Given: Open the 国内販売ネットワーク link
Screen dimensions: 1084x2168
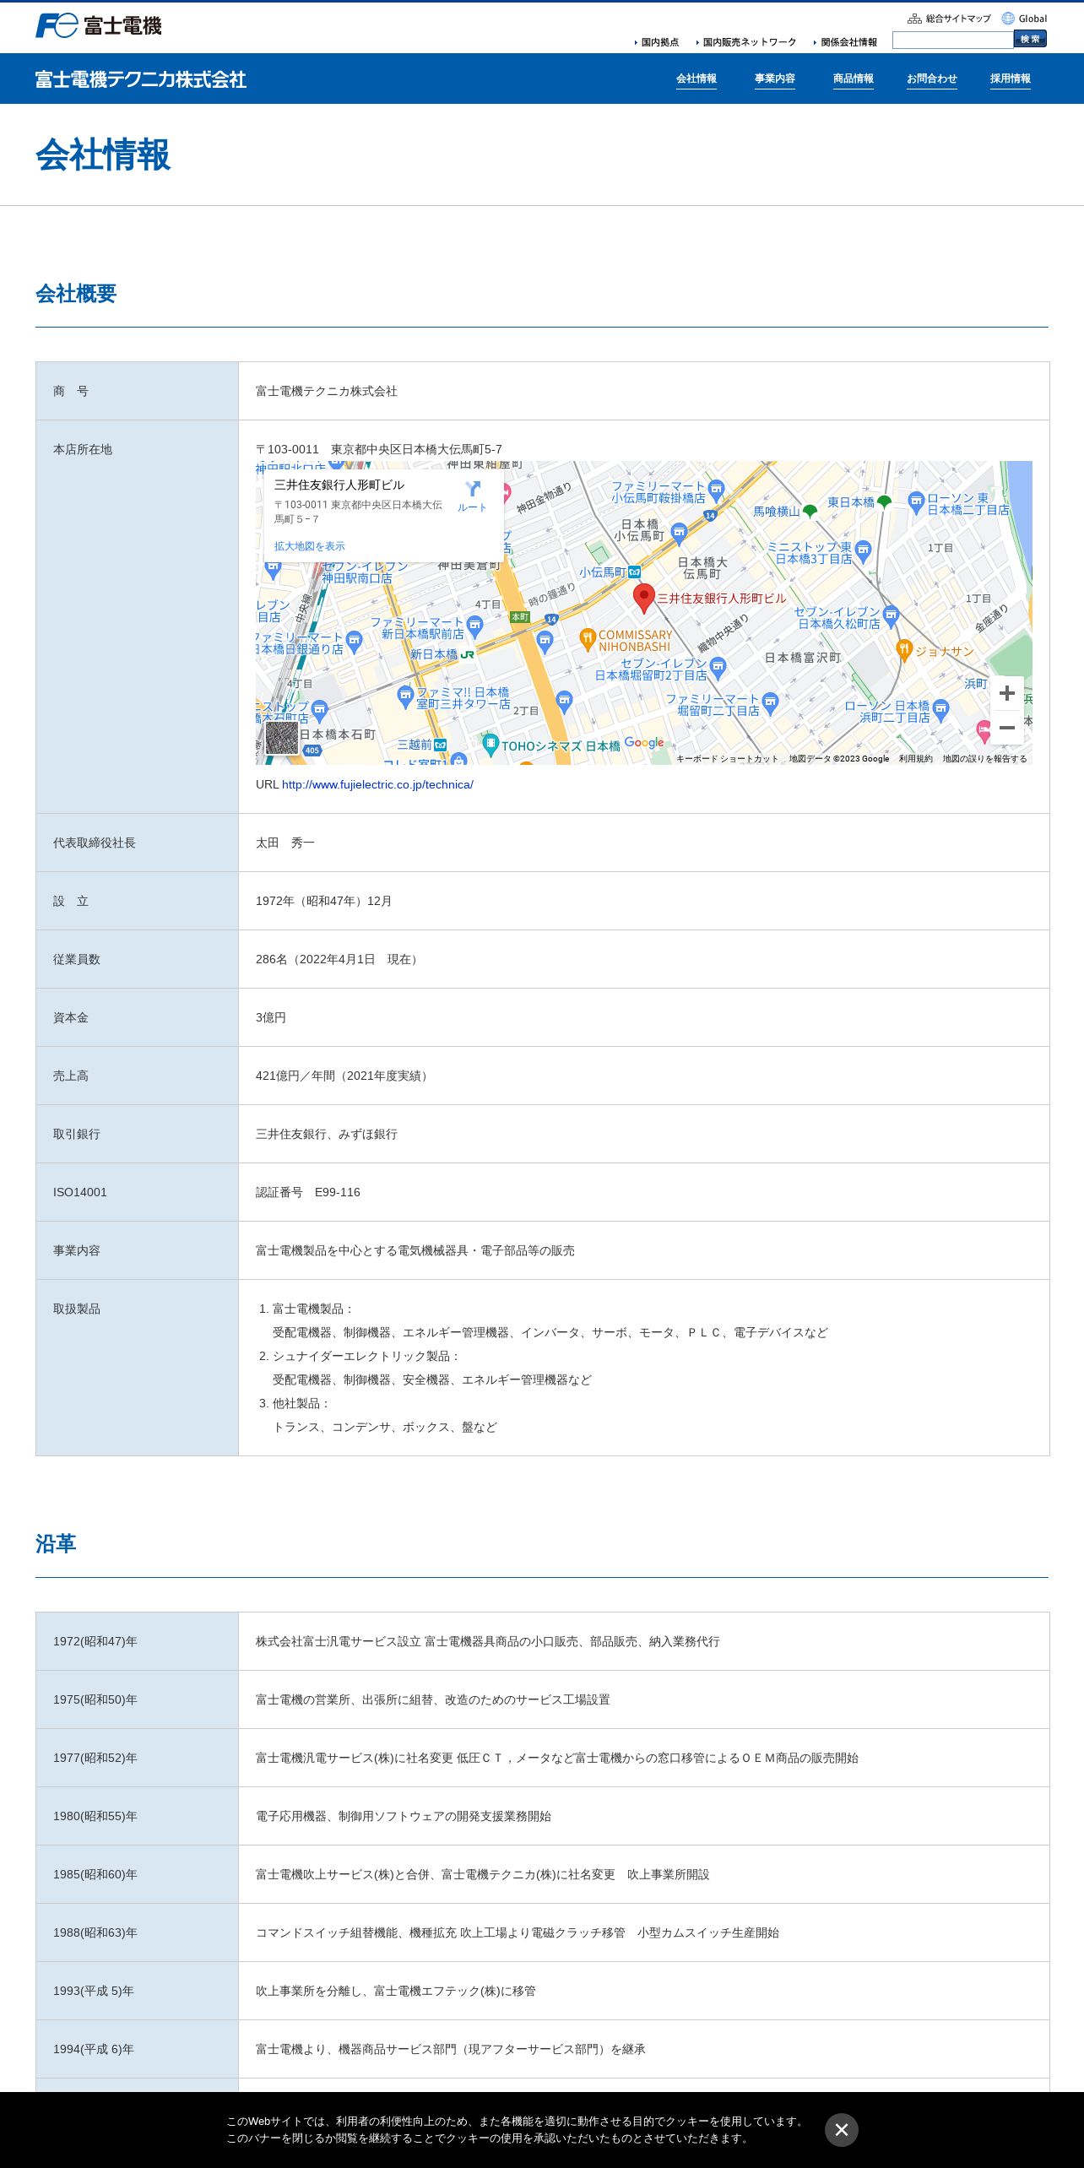Looking at the screenshot, I should (746, 42).
